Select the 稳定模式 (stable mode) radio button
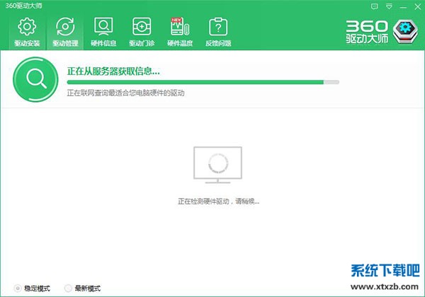 18,289
